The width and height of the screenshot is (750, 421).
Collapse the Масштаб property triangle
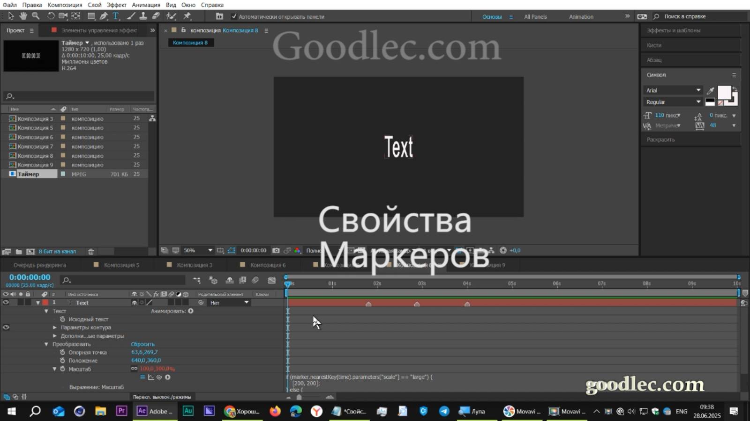click(54, 369)
